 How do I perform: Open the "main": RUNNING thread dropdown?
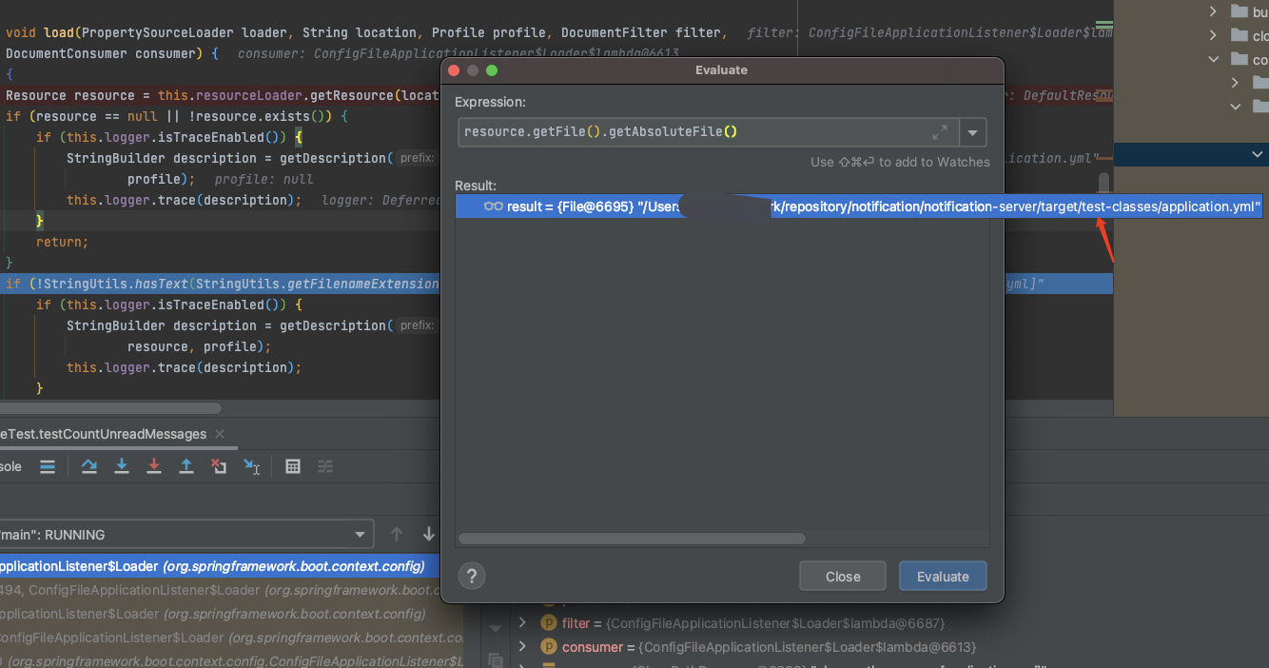185,535
